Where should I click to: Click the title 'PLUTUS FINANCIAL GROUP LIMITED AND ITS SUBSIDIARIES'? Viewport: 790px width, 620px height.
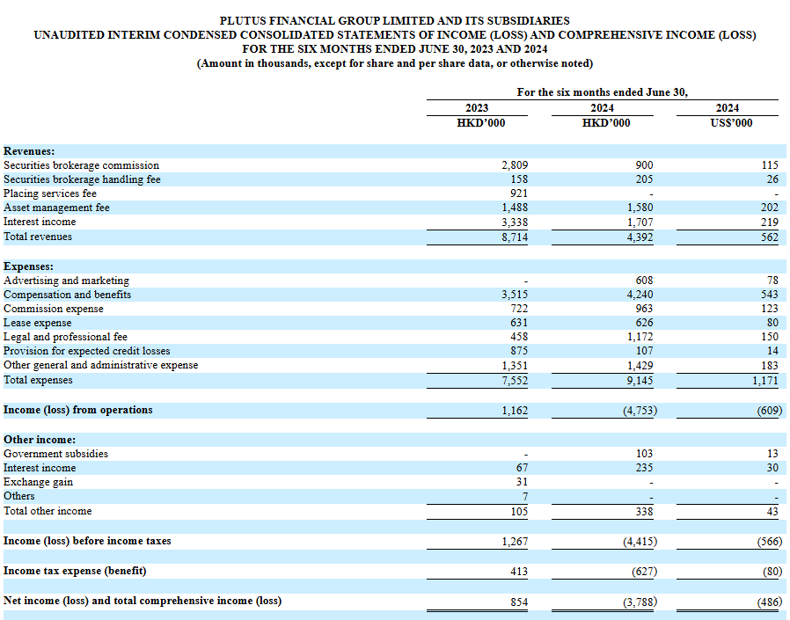(x=394, y=20)
